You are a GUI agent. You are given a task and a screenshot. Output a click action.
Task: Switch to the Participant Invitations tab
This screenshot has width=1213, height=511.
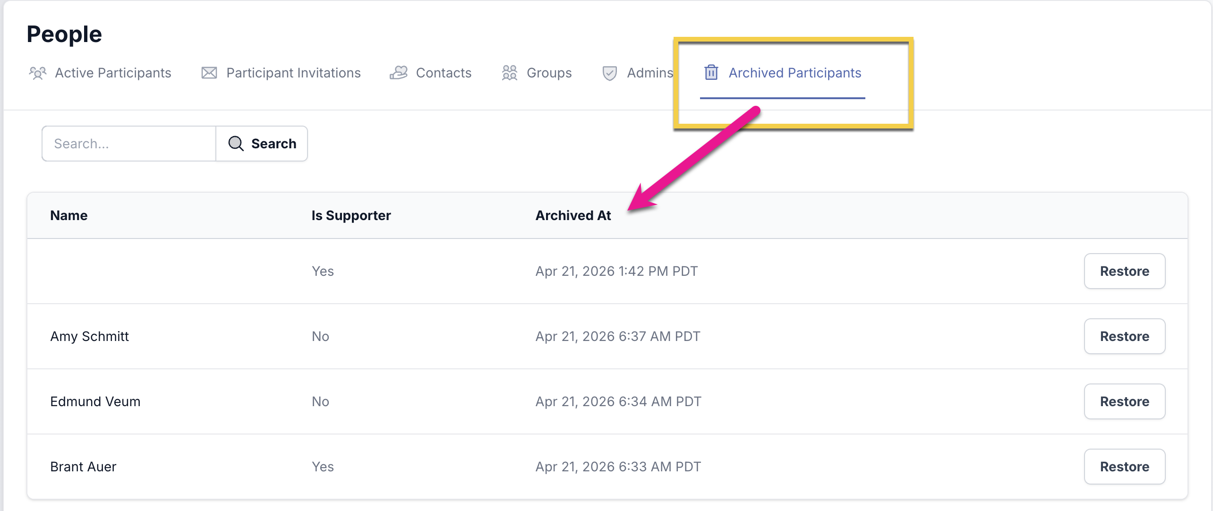pos(293,73)
